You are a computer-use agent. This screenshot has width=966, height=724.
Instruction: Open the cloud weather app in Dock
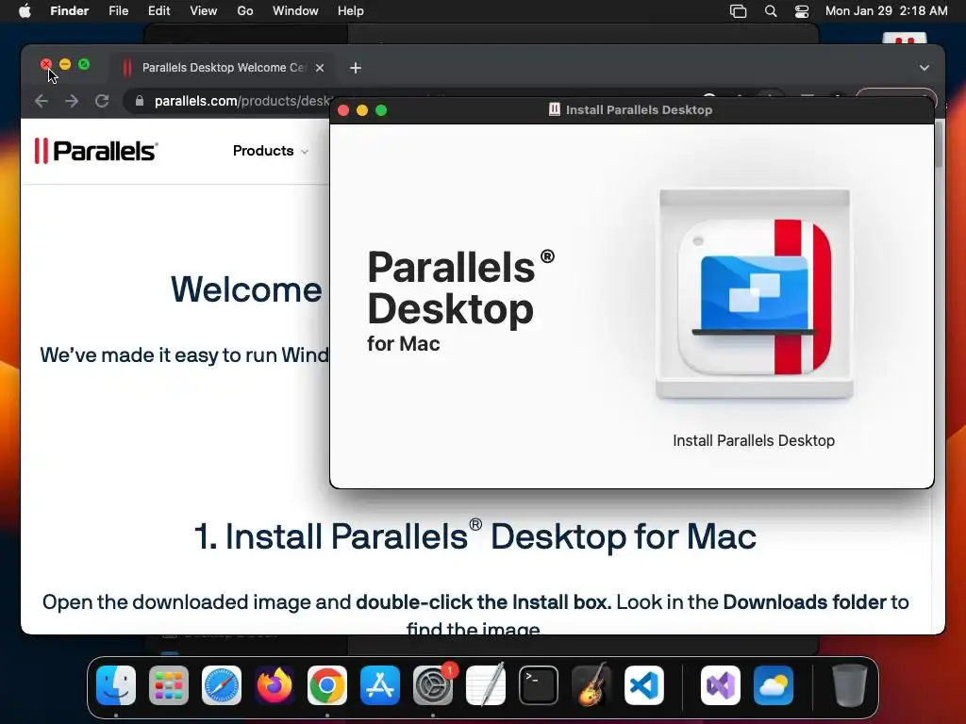click(x=774, y=685)
